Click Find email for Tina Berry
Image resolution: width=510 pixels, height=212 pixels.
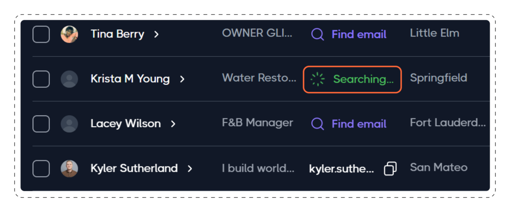tap(359, 34)
